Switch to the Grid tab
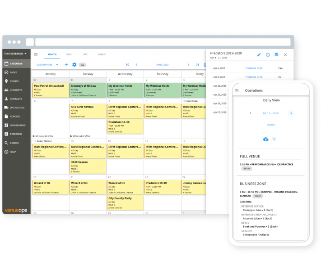This screenshot has height=270, width=321. click(69, 54)
